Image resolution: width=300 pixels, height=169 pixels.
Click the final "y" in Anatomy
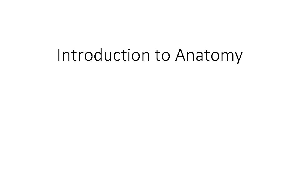coord(238,57)
